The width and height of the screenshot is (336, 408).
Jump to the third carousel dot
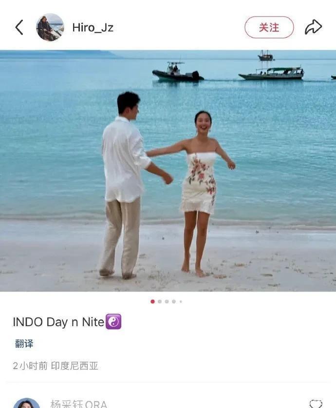(167, 302)
